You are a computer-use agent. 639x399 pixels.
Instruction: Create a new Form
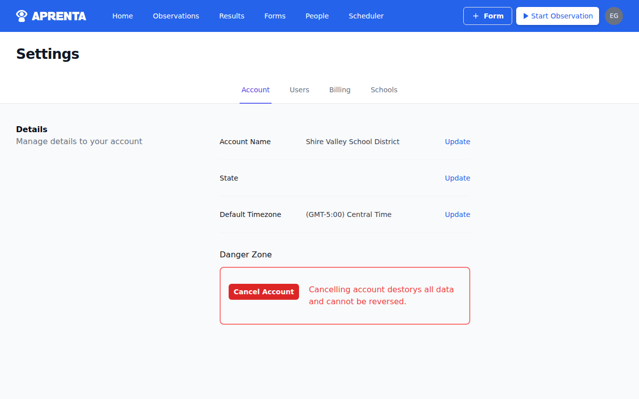tap(487, 16)
